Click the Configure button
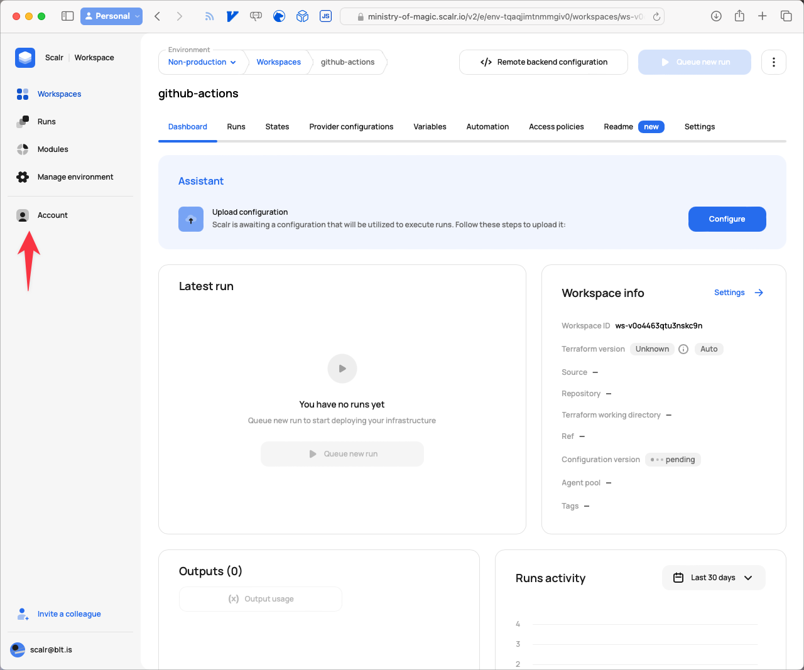This screenshot has width=804, height=670. click(727, 219)
